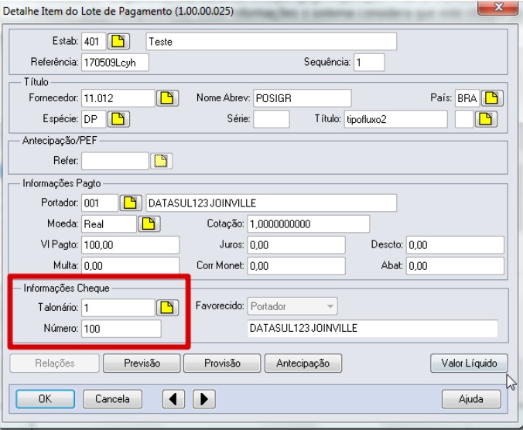Click the Antecipação button
Screen dimensions: 523x430
click(x=303, y=363)
